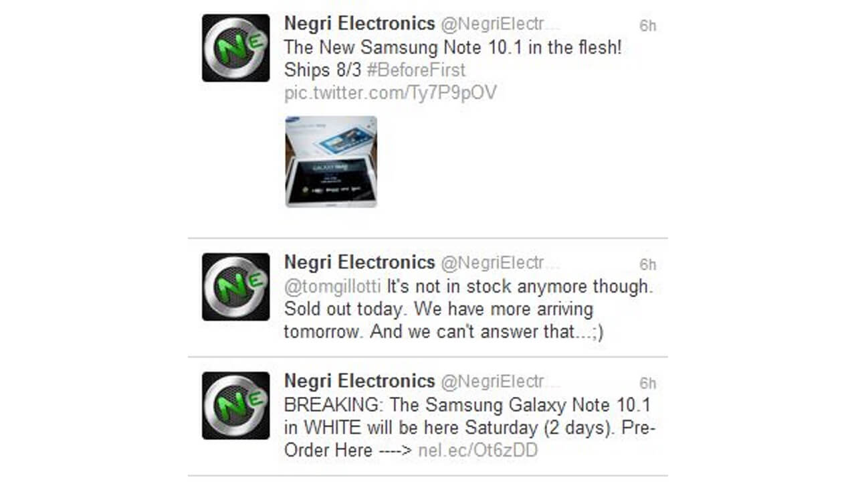Click the @NegriElectr handle on the BREAKING tweet

pos(500,382)
